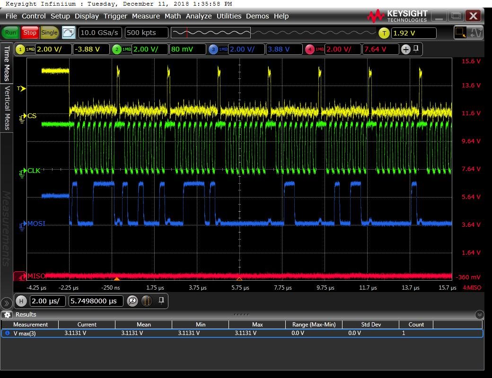Click the pin icon beside timebase controls
Image resolution: width=492 pixels, height=378 pixels.
[161, 301]
